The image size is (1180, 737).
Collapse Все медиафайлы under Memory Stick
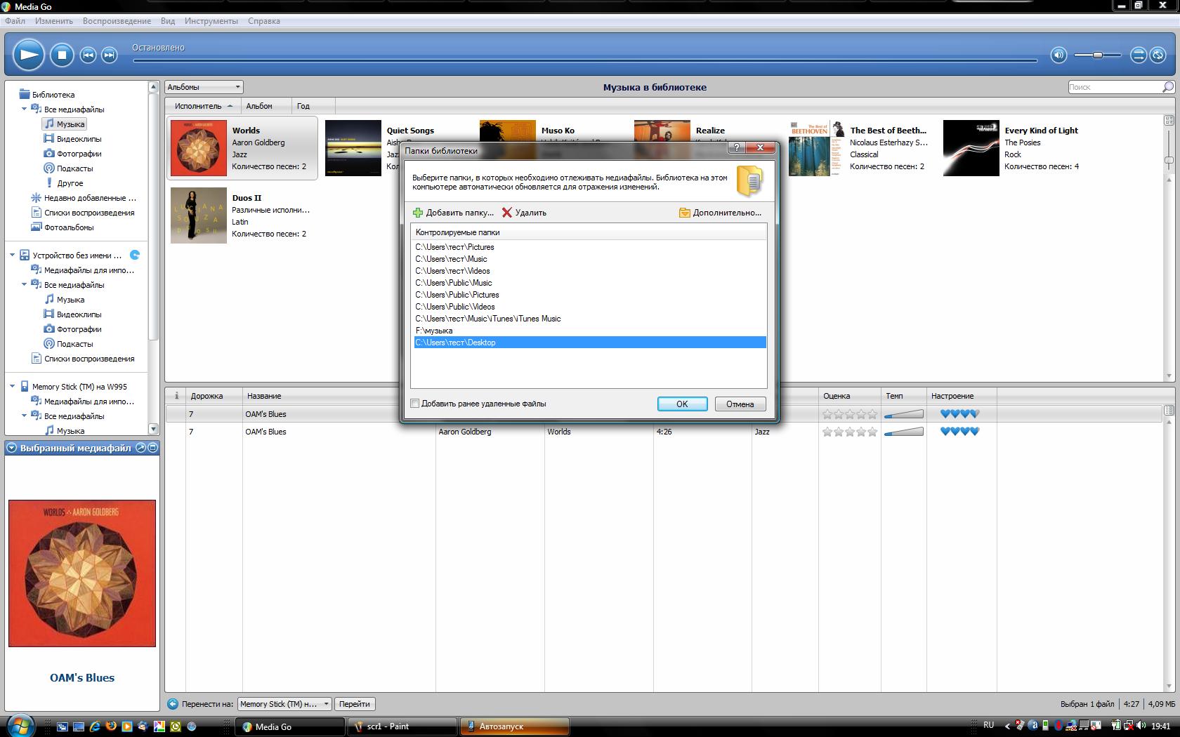point(24,416)
